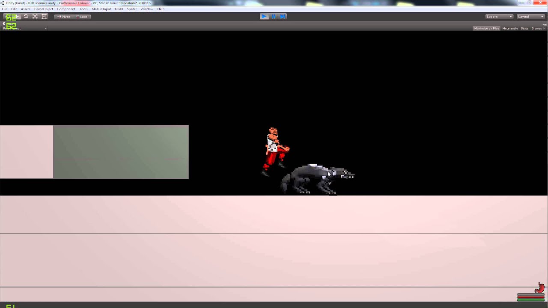Image resolution: width=548 pixels, height=308 pixels.
Task: Step forward one frame
Action: pyautogui.click(x=283, y=16)
